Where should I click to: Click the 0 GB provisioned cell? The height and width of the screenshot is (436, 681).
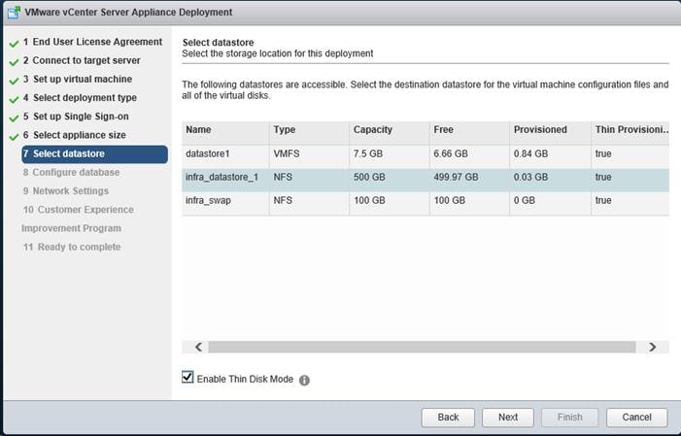point(550,201)
